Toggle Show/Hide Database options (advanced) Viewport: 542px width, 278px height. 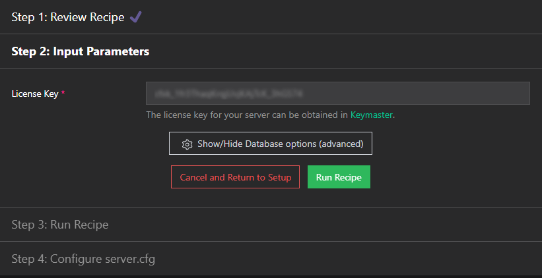pos(271,144)
